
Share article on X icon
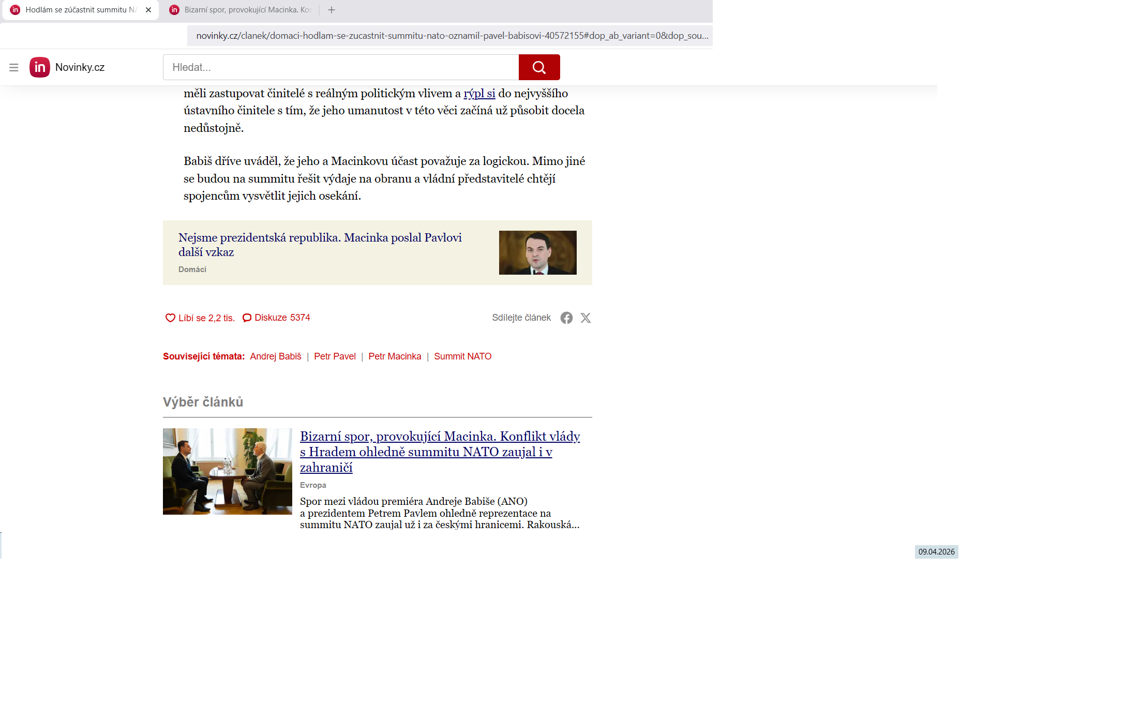tap(585, 318)
